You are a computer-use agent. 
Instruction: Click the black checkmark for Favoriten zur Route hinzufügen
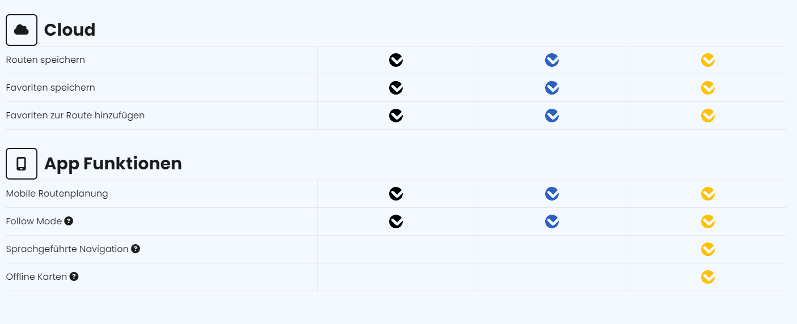[396, 116]
